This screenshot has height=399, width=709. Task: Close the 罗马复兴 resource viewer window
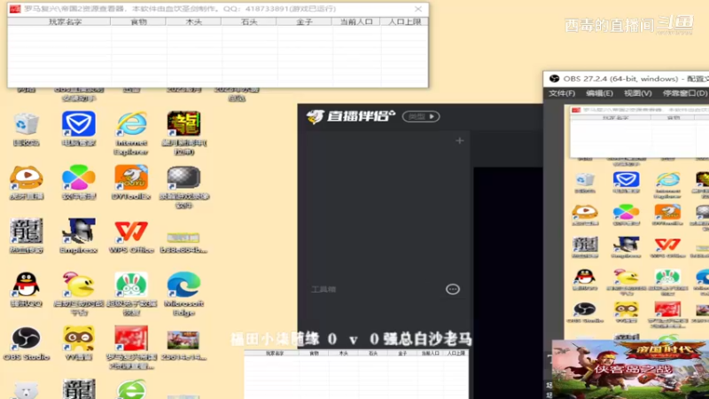pos(418,9)
